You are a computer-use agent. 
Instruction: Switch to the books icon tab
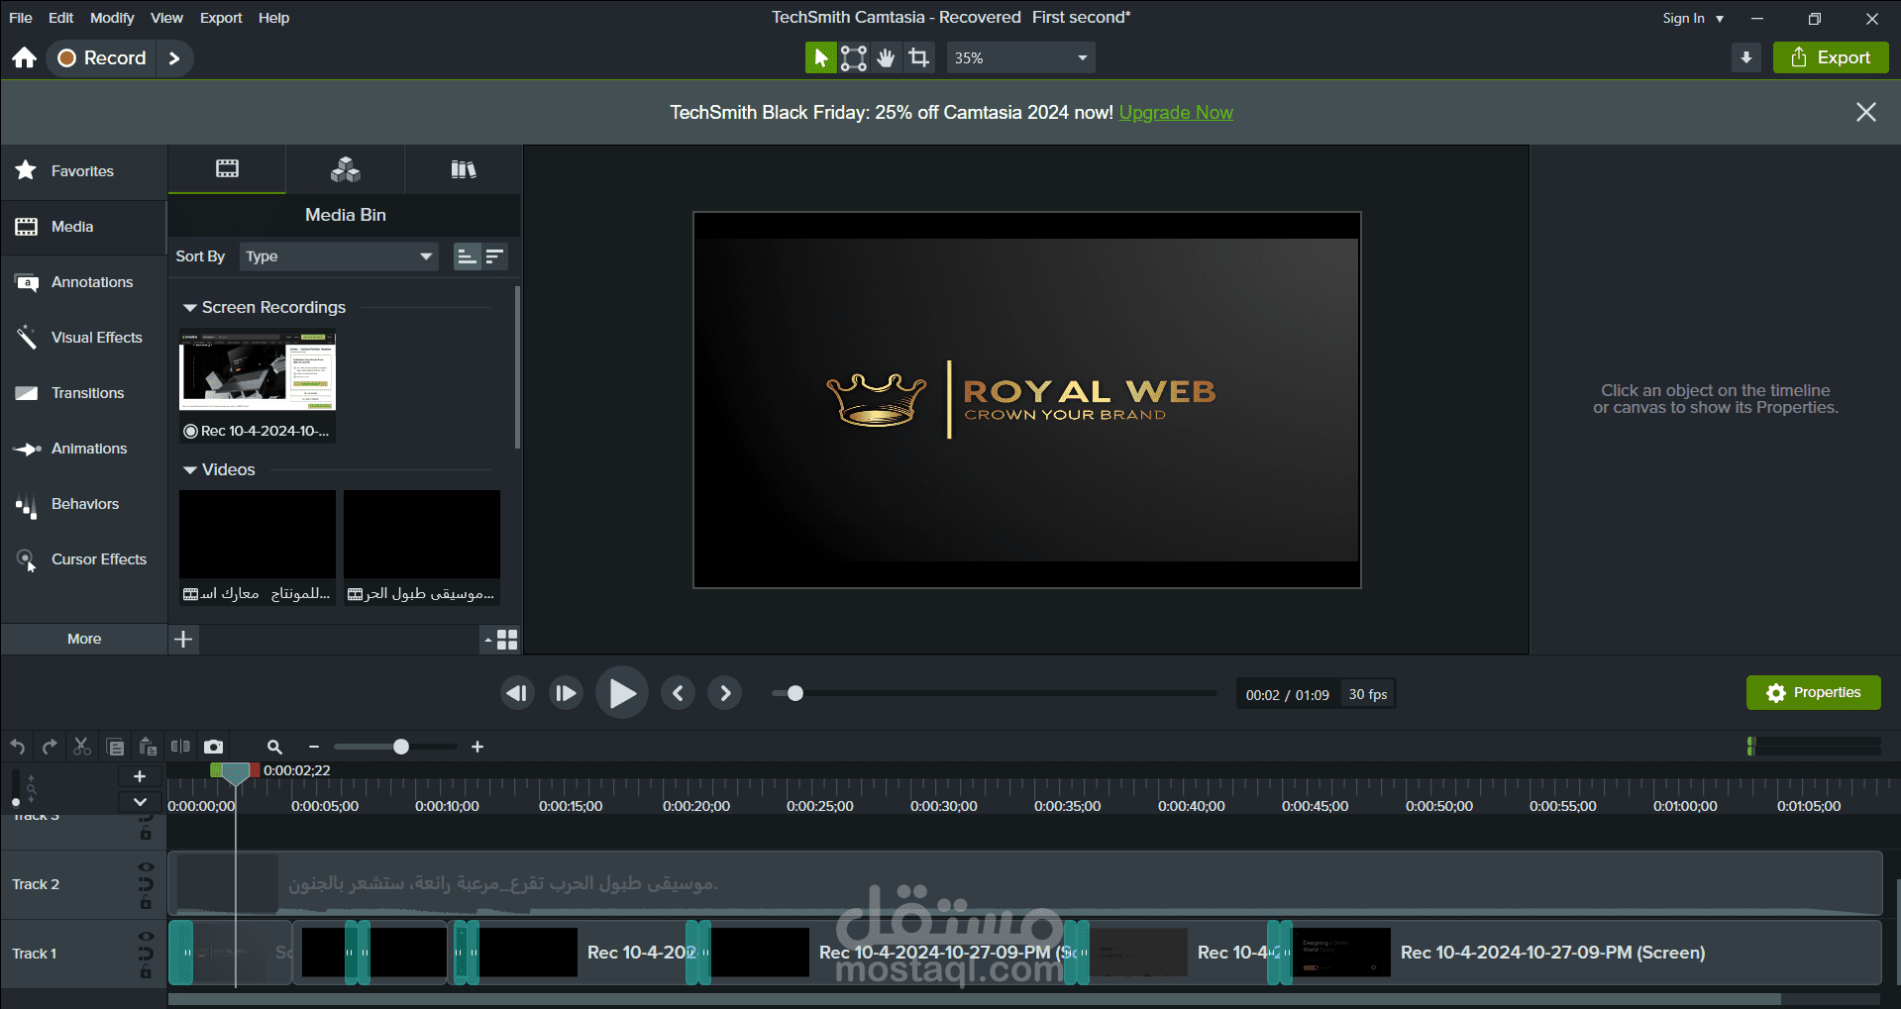click(x=463, y=169)
